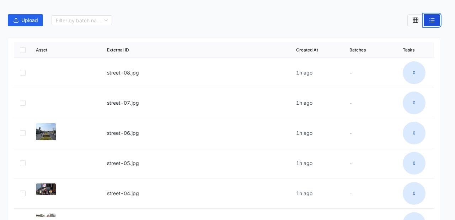Click the tasks count for street-04.jpg
The height and width of the screenshot is (220, 455).
coord(414,193)
